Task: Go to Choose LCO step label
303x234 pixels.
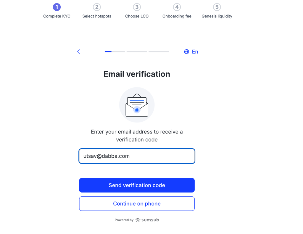Action: 137,16
